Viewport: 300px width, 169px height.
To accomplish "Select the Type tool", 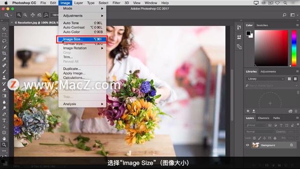I will pyautogui.click(x=4, y=120).
